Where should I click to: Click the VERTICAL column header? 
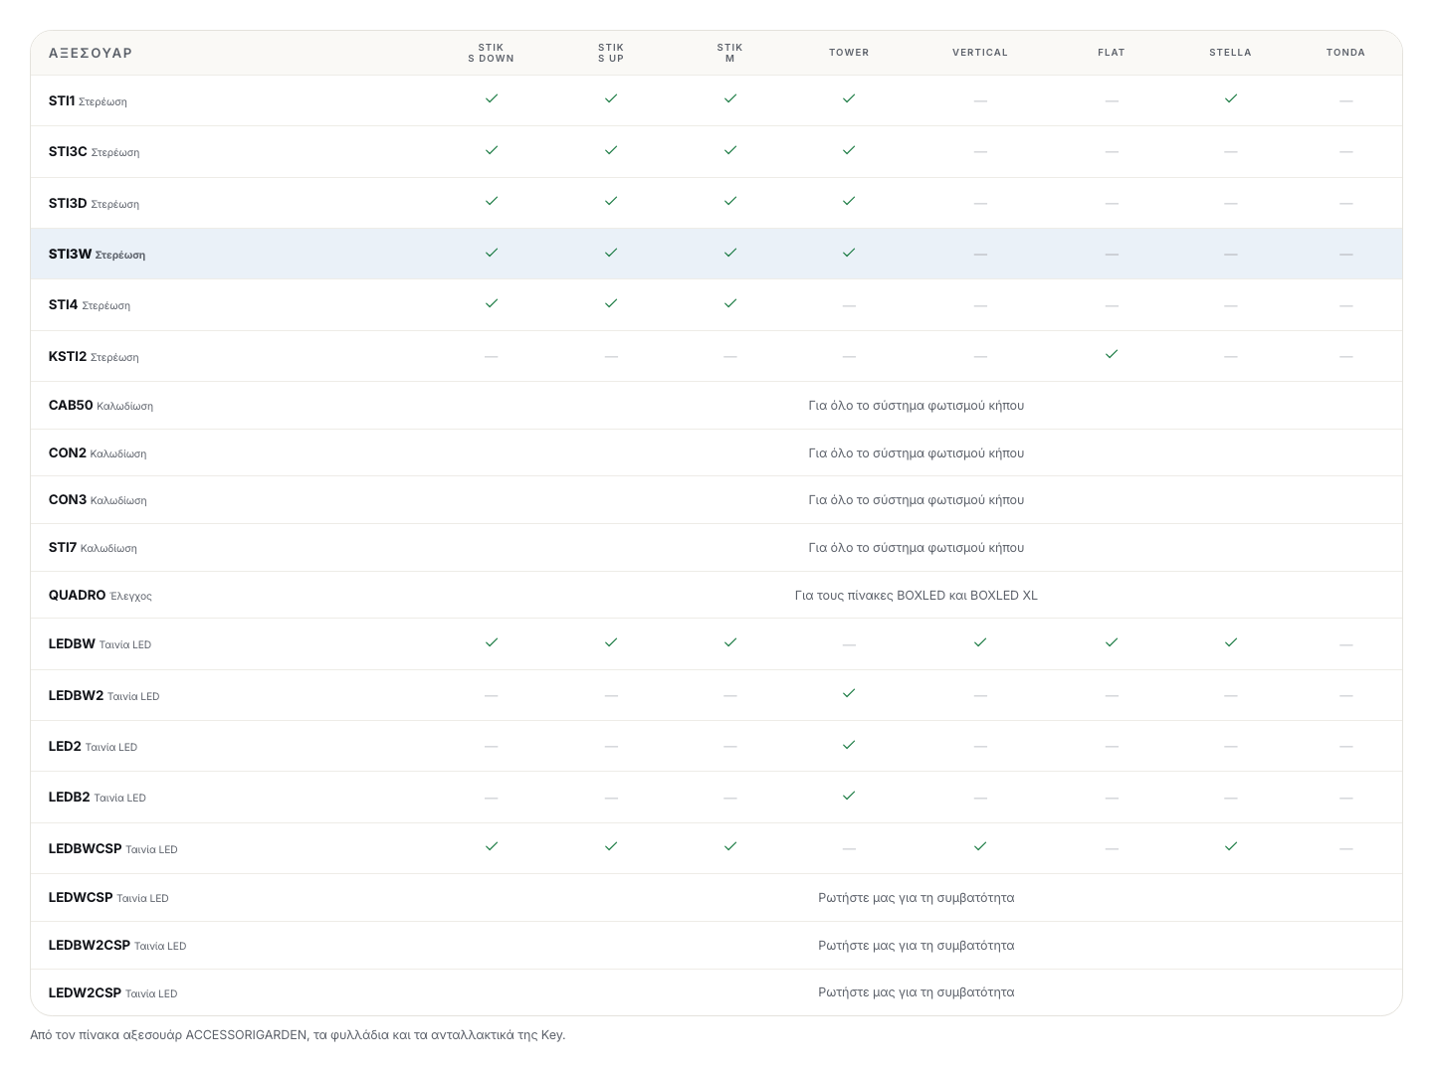[x=980, y=53]
